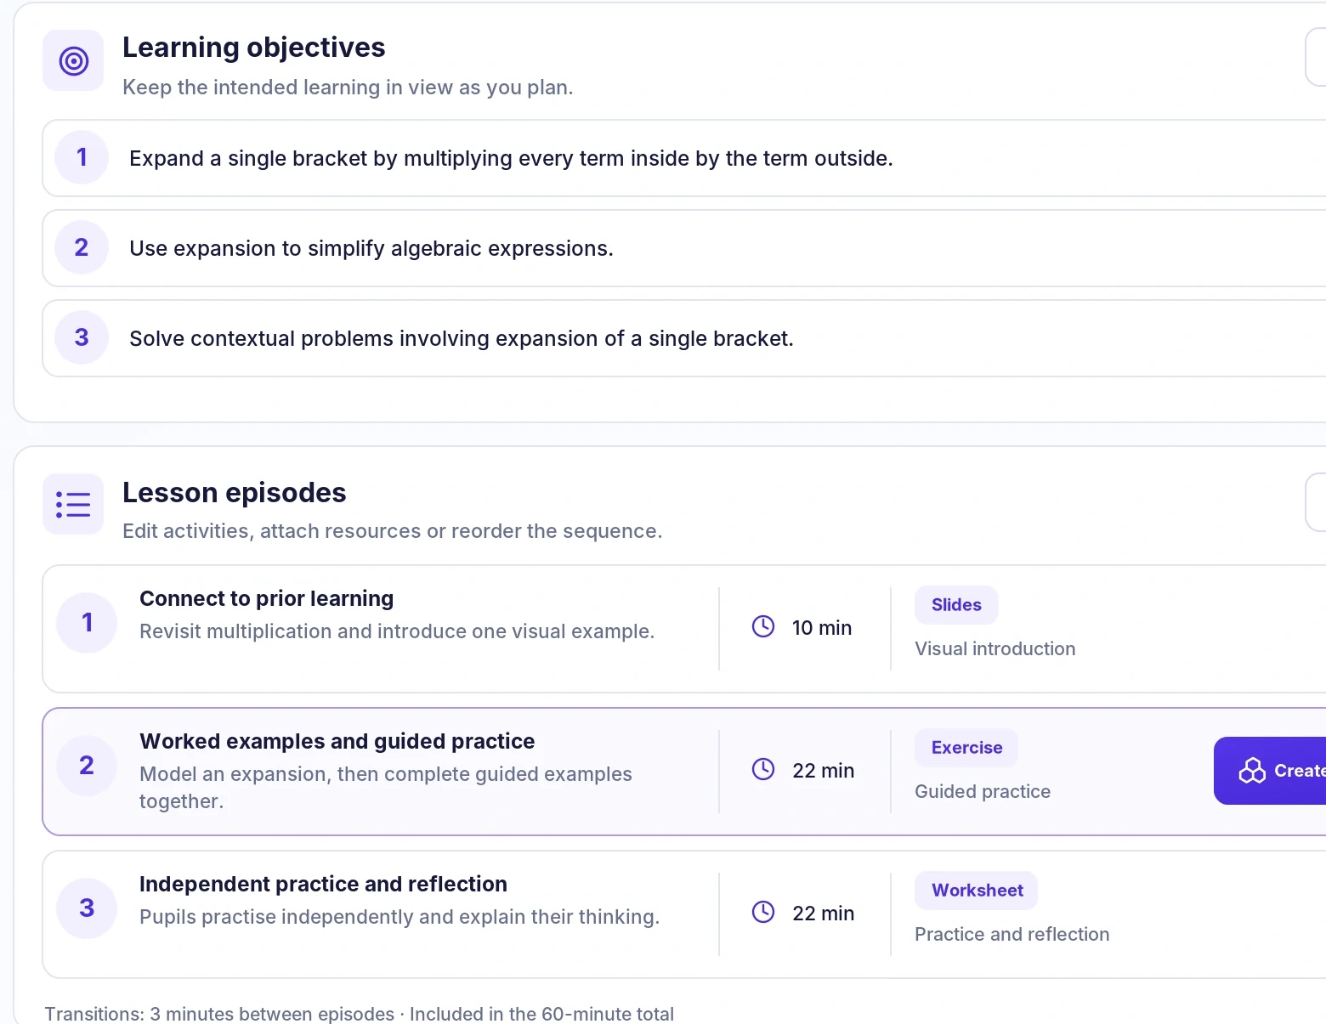Click 'Pupils practise independently and explain their thinking' text
The width and height of the screenshot is (1326, 1024).
point(399,917)
